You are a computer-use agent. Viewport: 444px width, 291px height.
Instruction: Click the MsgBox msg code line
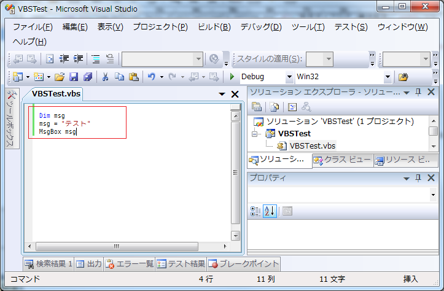tap(58, 131)
